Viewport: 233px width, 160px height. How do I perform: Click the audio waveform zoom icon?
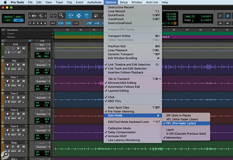coord(34,16)
